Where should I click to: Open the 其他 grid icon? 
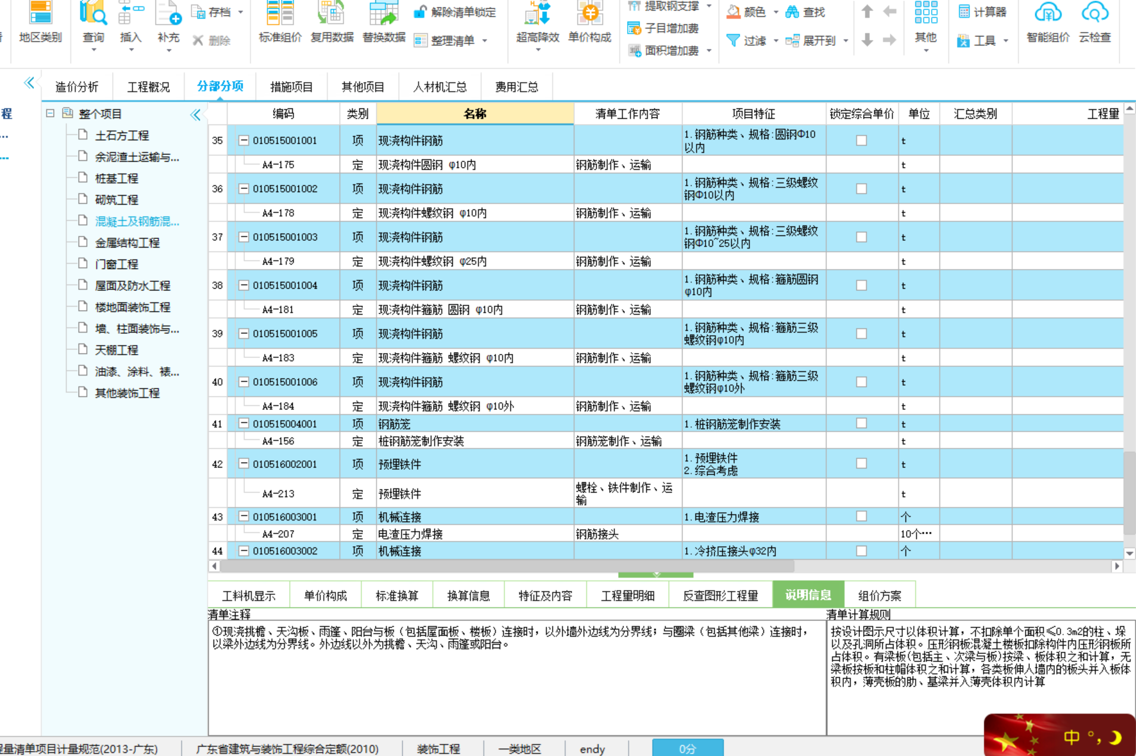coord(926,13)
